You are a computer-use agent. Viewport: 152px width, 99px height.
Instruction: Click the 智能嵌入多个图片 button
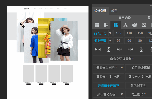pos(109,77)
